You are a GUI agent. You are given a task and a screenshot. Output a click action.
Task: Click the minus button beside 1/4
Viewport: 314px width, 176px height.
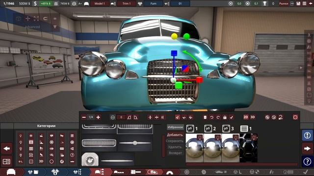coord(84,117)
